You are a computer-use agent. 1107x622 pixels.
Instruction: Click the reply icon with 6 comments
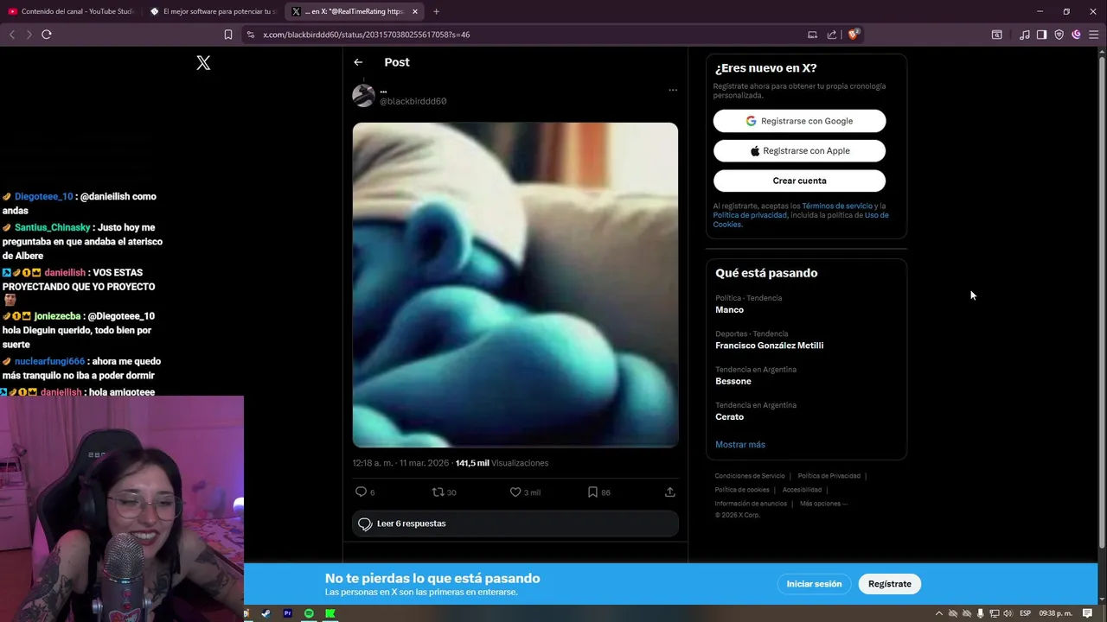361,492
